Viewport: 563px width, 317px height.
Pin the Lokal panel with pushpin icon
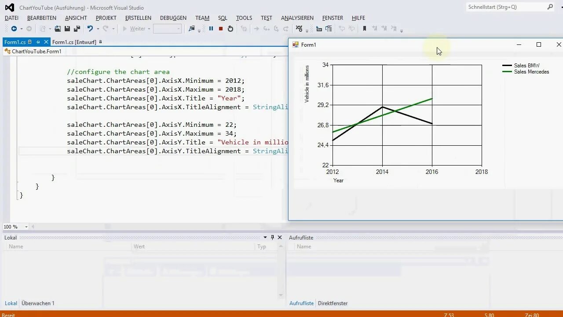click(272, 237)
